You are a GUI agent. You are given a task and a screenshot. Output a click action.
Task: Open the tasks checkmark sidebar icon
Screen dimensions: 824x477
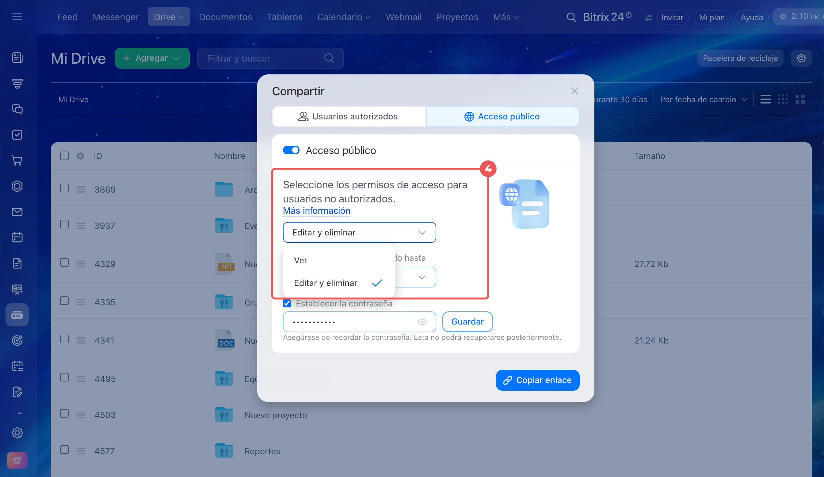tap(17, 134)
